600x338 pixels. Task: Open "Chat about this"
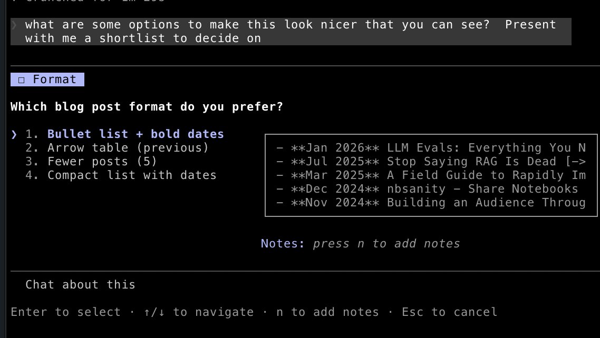coord(80,285)
